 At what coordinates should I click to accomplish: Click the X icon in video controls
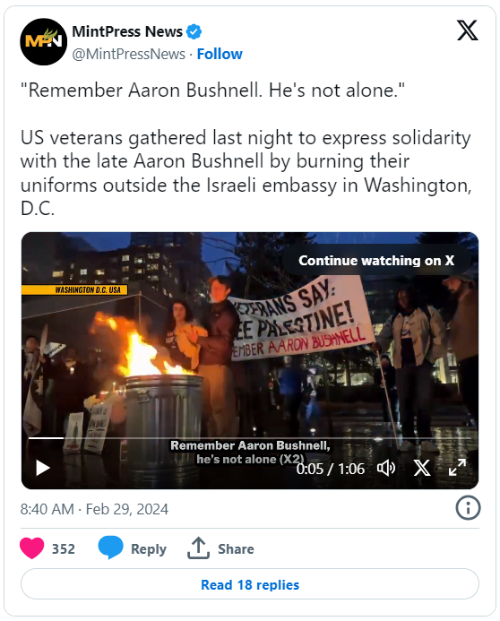click(x=422, y=468)
